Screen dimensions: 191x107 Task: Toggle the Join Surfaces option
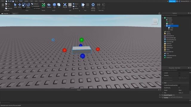(36, 9)
